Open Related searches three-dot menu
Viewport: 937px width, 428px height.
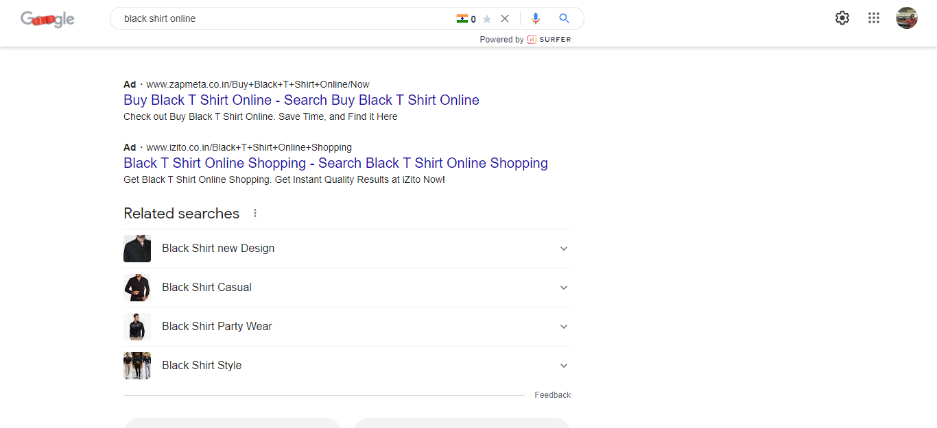(255, 213)
